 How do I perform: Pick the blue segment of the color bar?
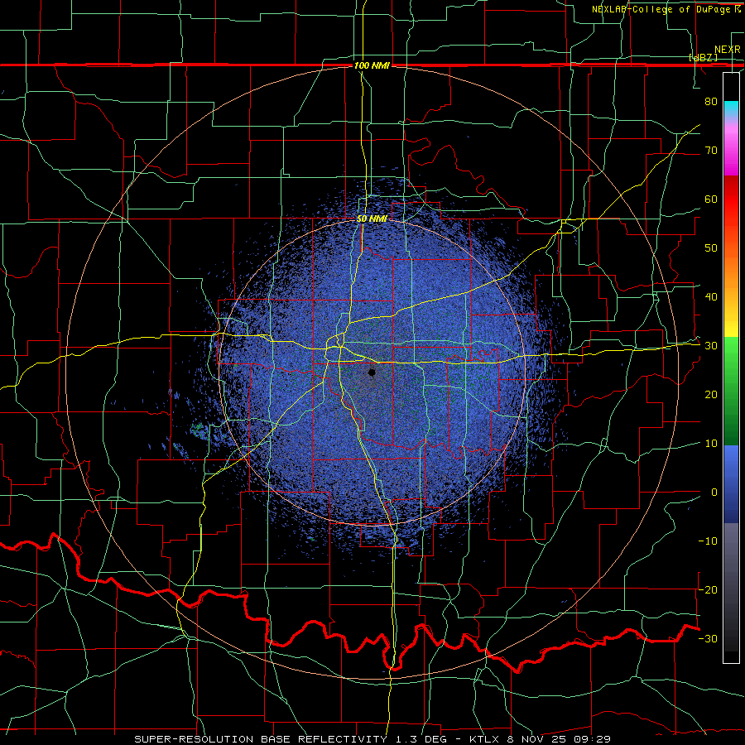click(731, 484)
